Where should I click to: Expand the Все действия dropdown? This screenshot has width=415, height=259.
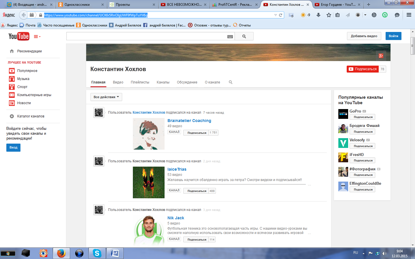(106, 97)
